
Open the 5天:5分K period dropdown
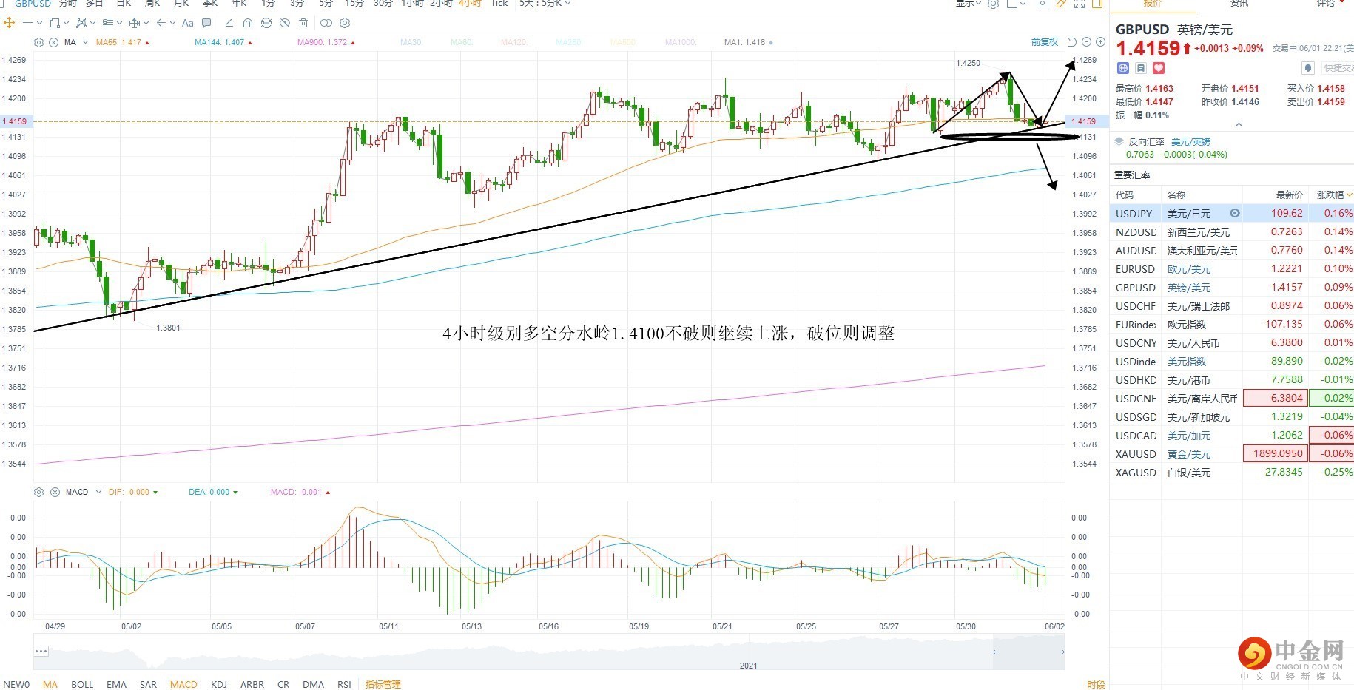(545, 4)
